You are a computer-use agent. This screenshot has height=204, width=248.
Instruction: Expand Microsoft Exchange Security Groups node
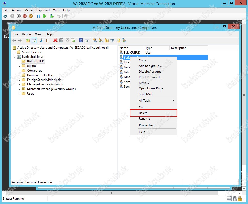click(x=19, y=89)
